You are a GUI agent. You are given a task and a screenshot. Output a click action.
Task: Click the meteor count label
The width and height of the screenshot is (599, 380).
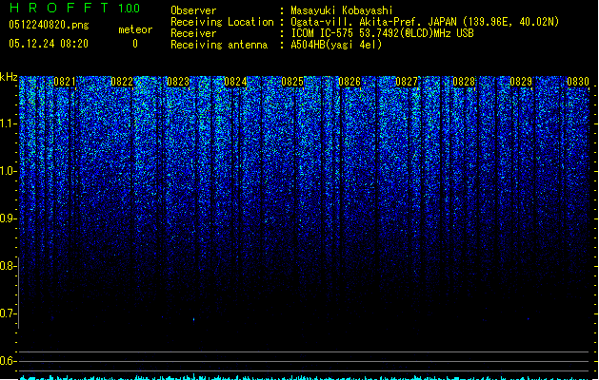135,29
